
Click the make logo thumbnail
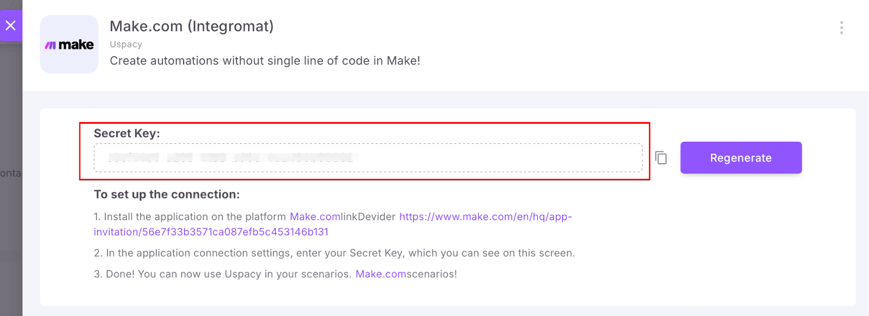[69, 44]
